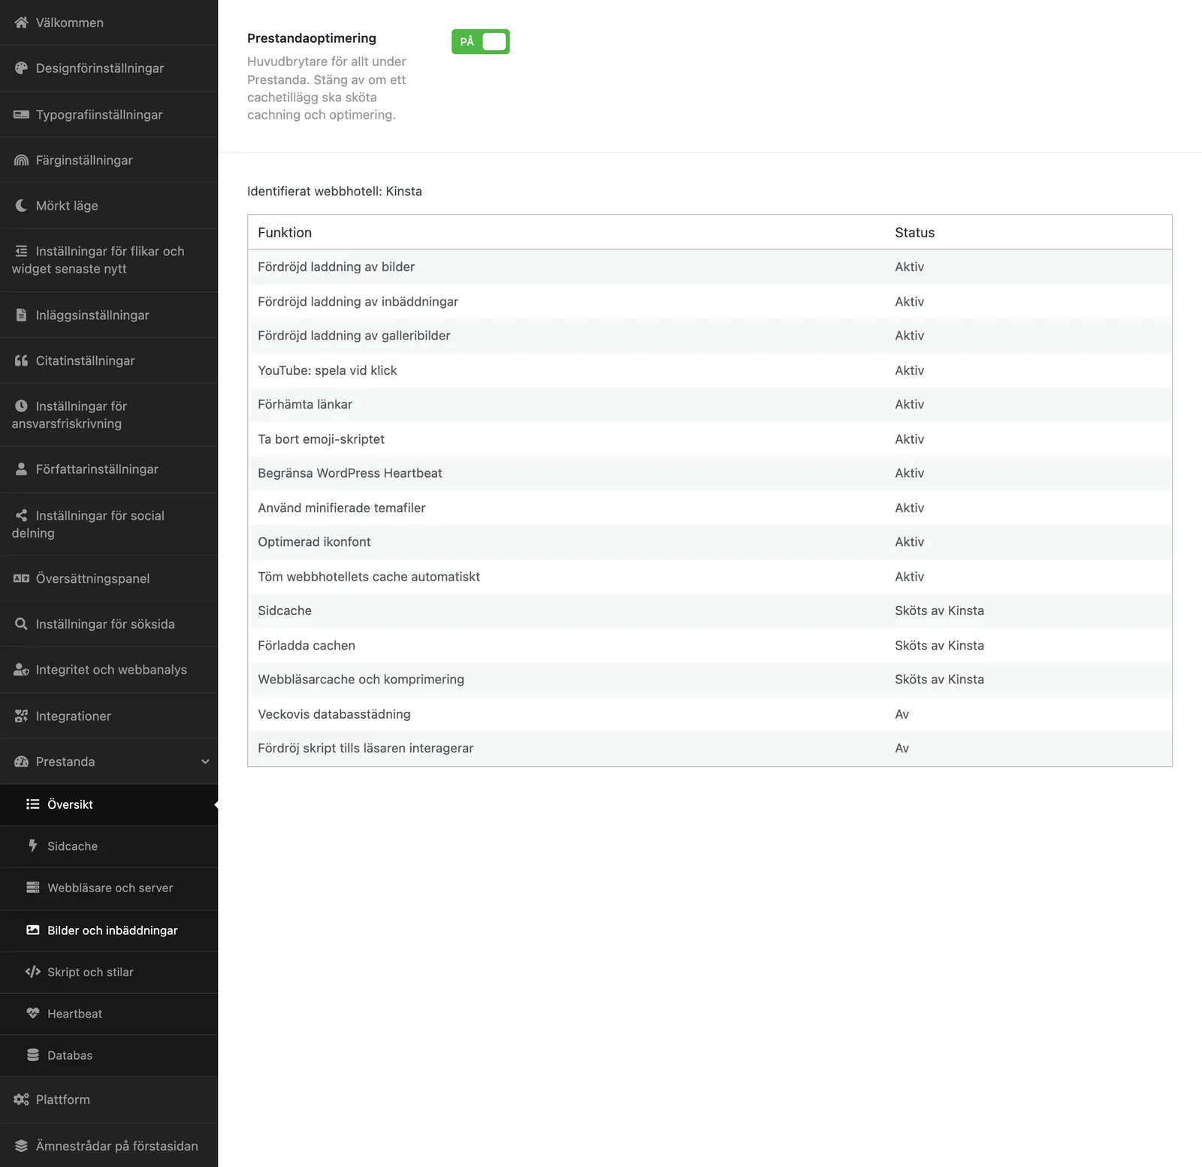This screenshot has width=1202, height=1167.
Task: Click the palette icon for Designförinställningar
Action: coord(21,68)
